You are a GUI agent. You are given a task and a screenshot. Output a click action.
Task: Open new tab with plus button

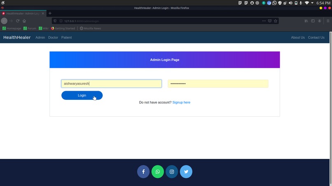[x=50, y=13]
